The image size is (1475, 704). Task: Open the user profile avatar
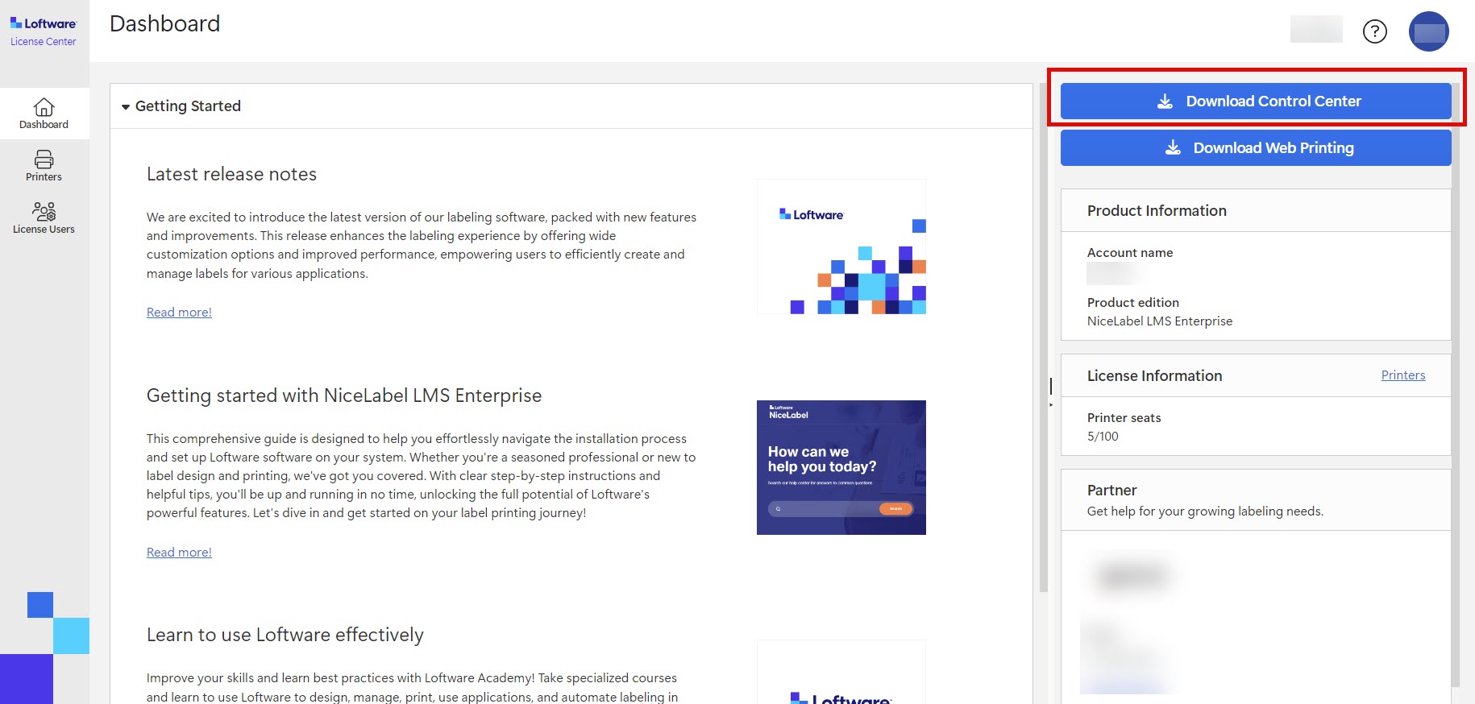coord(1428,31)
